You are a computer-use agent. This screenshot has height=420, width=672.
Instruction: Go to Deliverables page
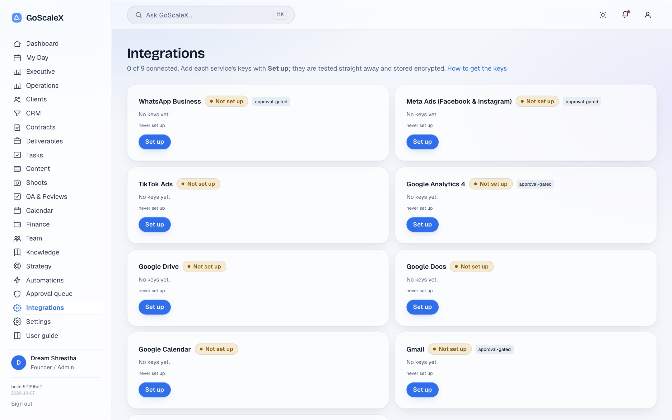[56, 141]
